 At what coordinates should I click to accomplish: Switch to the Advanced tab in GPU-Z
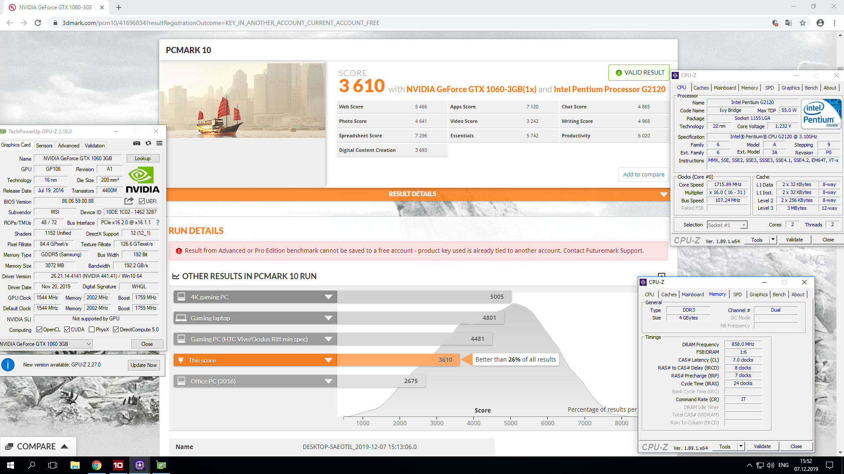tap(69, 146)
